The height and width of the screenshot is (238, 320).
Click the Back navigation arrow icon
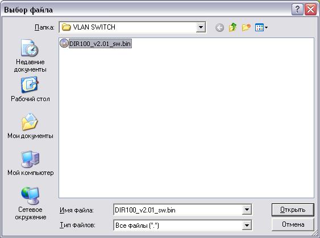click(219, 27)
